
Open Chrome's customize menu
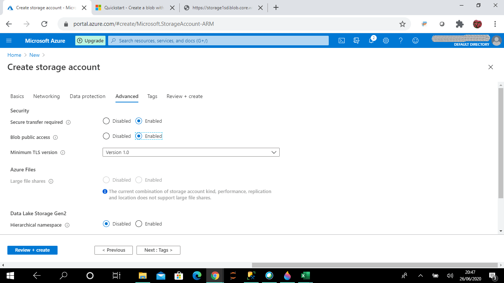496,24
